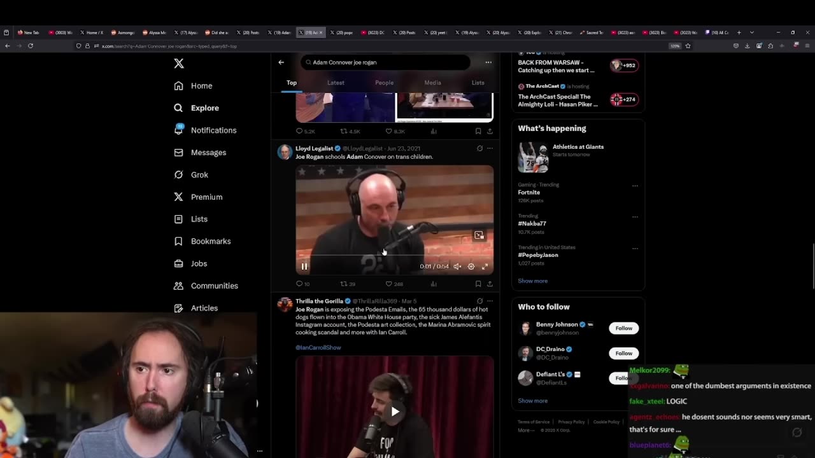Bookmark Lloyd Legalist's post
The width and height of the screenshot is (815, 458).
point(478,284)
